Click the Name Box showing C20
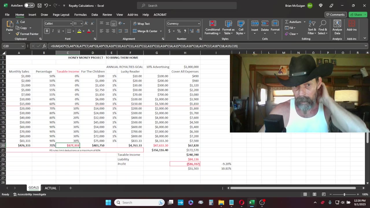Viewport: 370px width, 208px height. (14, 46)
